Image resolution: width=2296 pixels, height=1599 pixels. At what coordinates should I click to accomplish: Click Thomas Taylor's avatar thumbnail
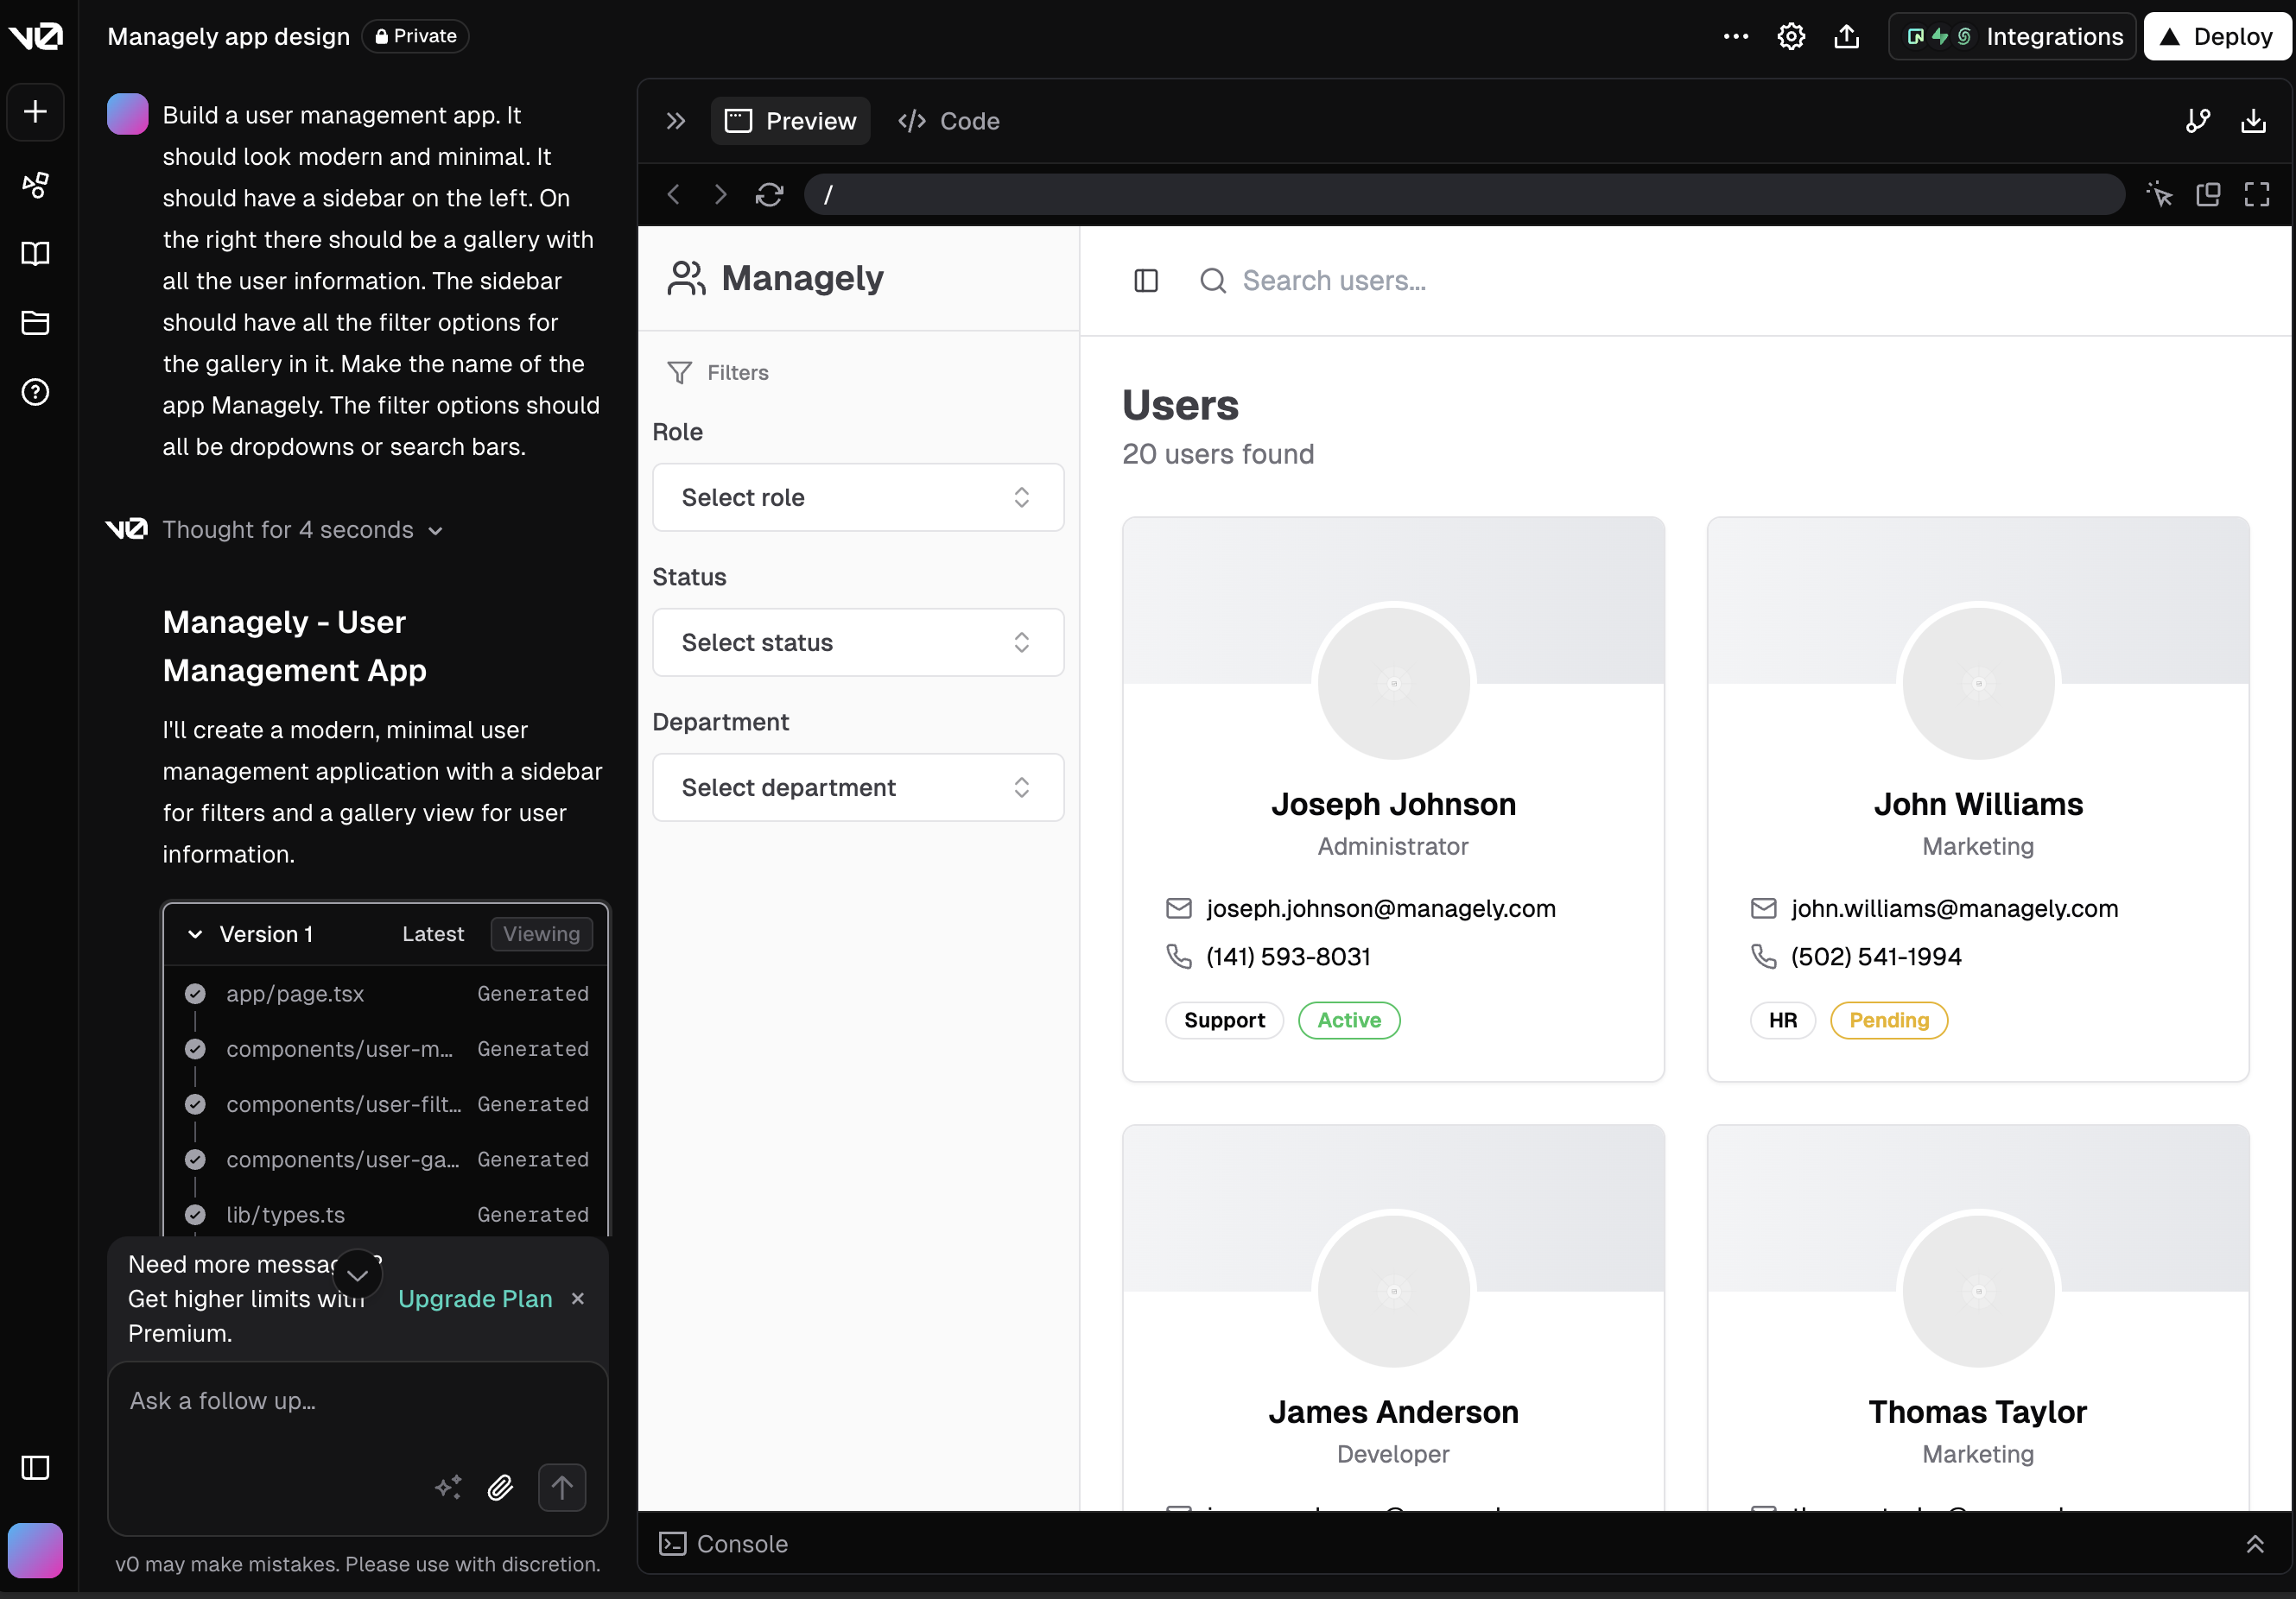pyautogui.click(x=1978, y=1291)
